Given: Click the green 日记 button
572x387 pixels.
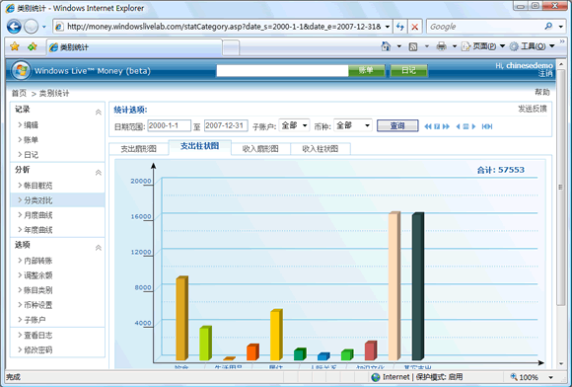Looking at the screenshot, I should click(408, 70).
